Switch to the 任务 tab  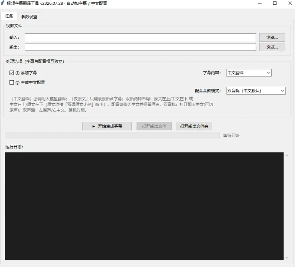pos(9,16)
